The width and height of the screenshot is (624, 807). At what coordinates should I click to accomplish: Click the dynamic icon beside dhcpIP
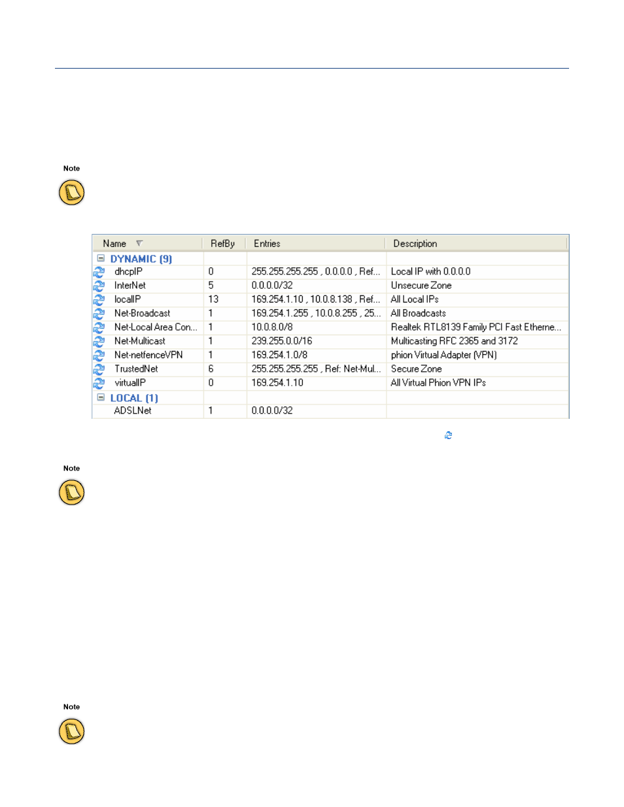99,272
